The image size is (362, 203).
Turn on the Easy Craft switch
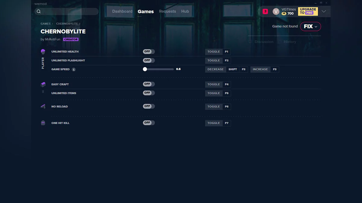(x=149, y=84)
